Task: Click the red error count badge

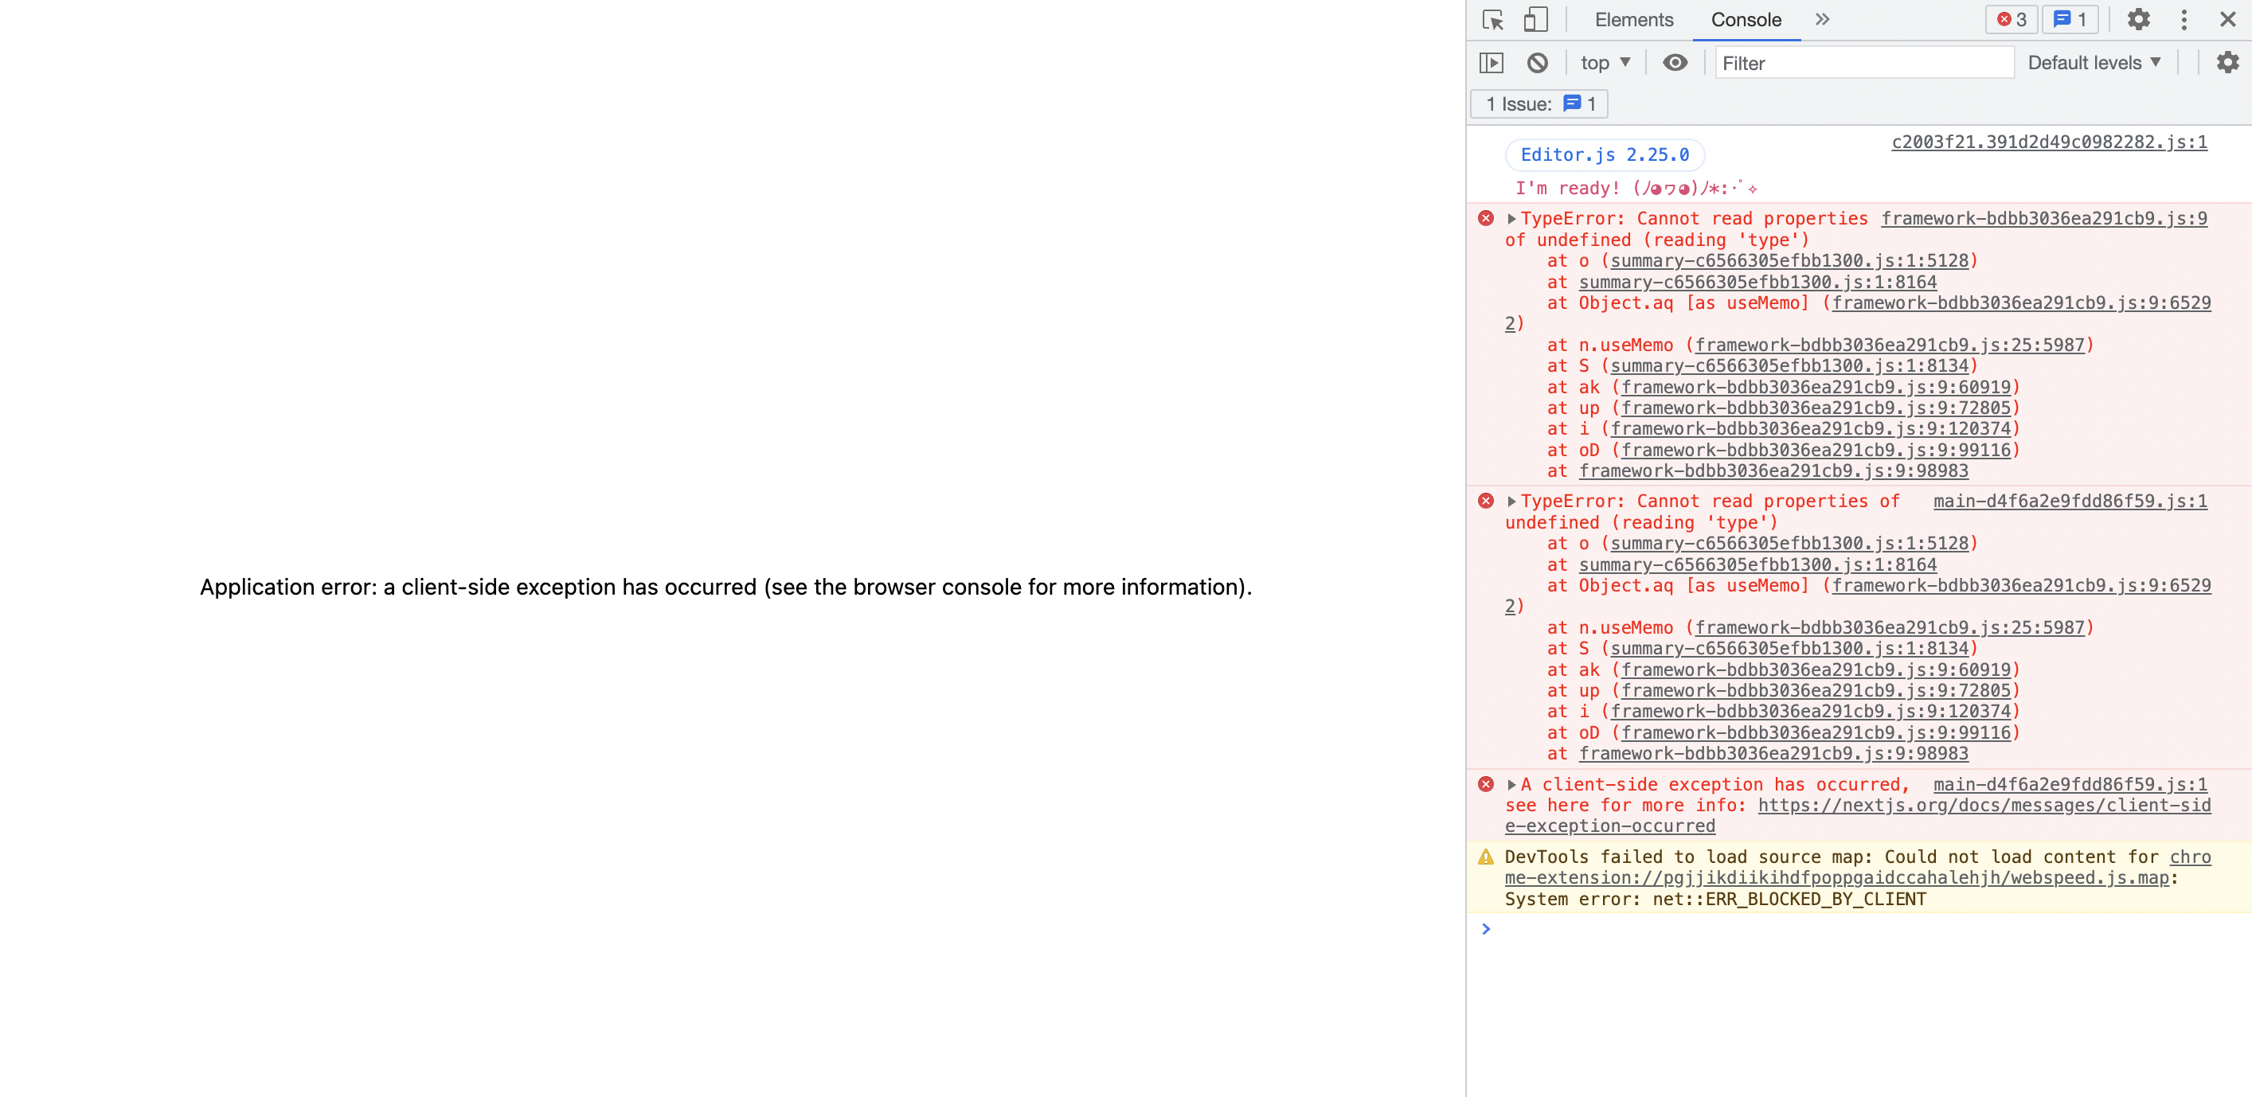Action: coord(2011,19)
